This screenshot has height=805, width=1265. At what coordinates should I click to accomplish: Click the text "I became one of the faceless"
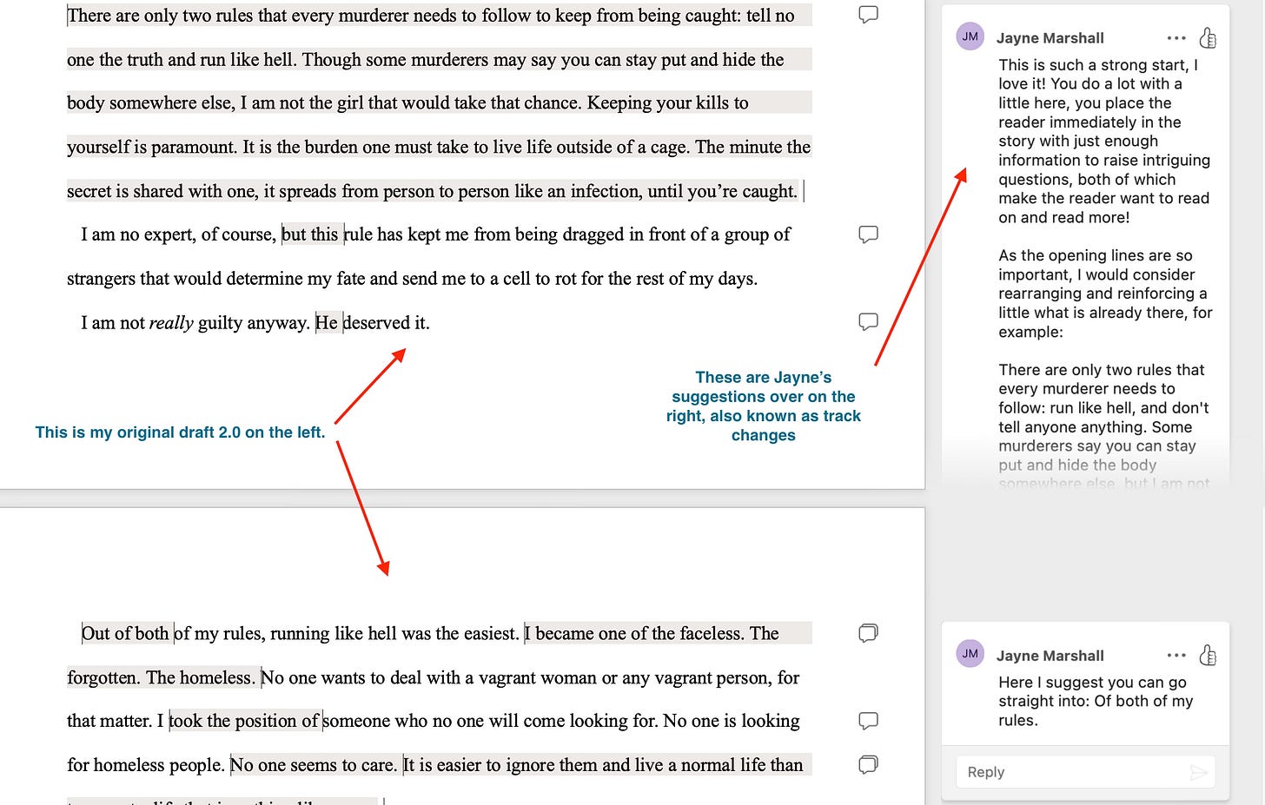click(x=634, y=634)
